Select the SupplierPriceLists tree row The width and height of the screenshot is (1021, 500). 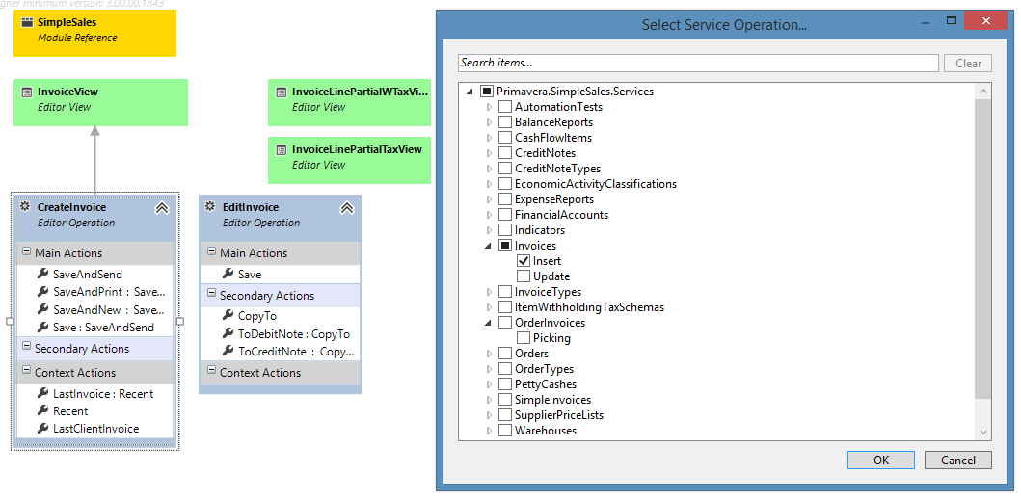click(558, 415)
